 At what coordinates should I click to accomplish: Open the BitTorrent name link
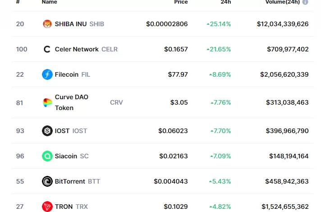70,181
